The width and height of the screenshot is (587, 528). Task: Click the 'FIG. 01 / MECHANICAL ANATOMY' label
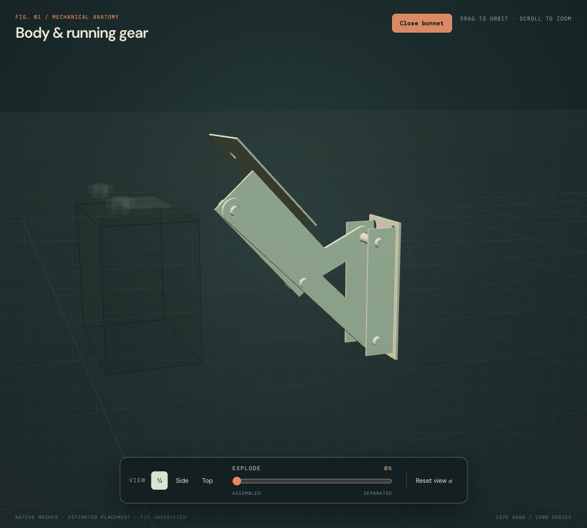pos(67,17)
